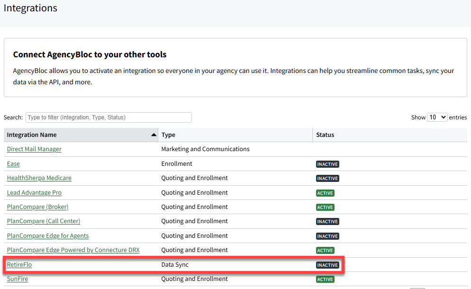The image size is (471, 289).
Task: Focus the Search filter input field
Action: point(109,117)
